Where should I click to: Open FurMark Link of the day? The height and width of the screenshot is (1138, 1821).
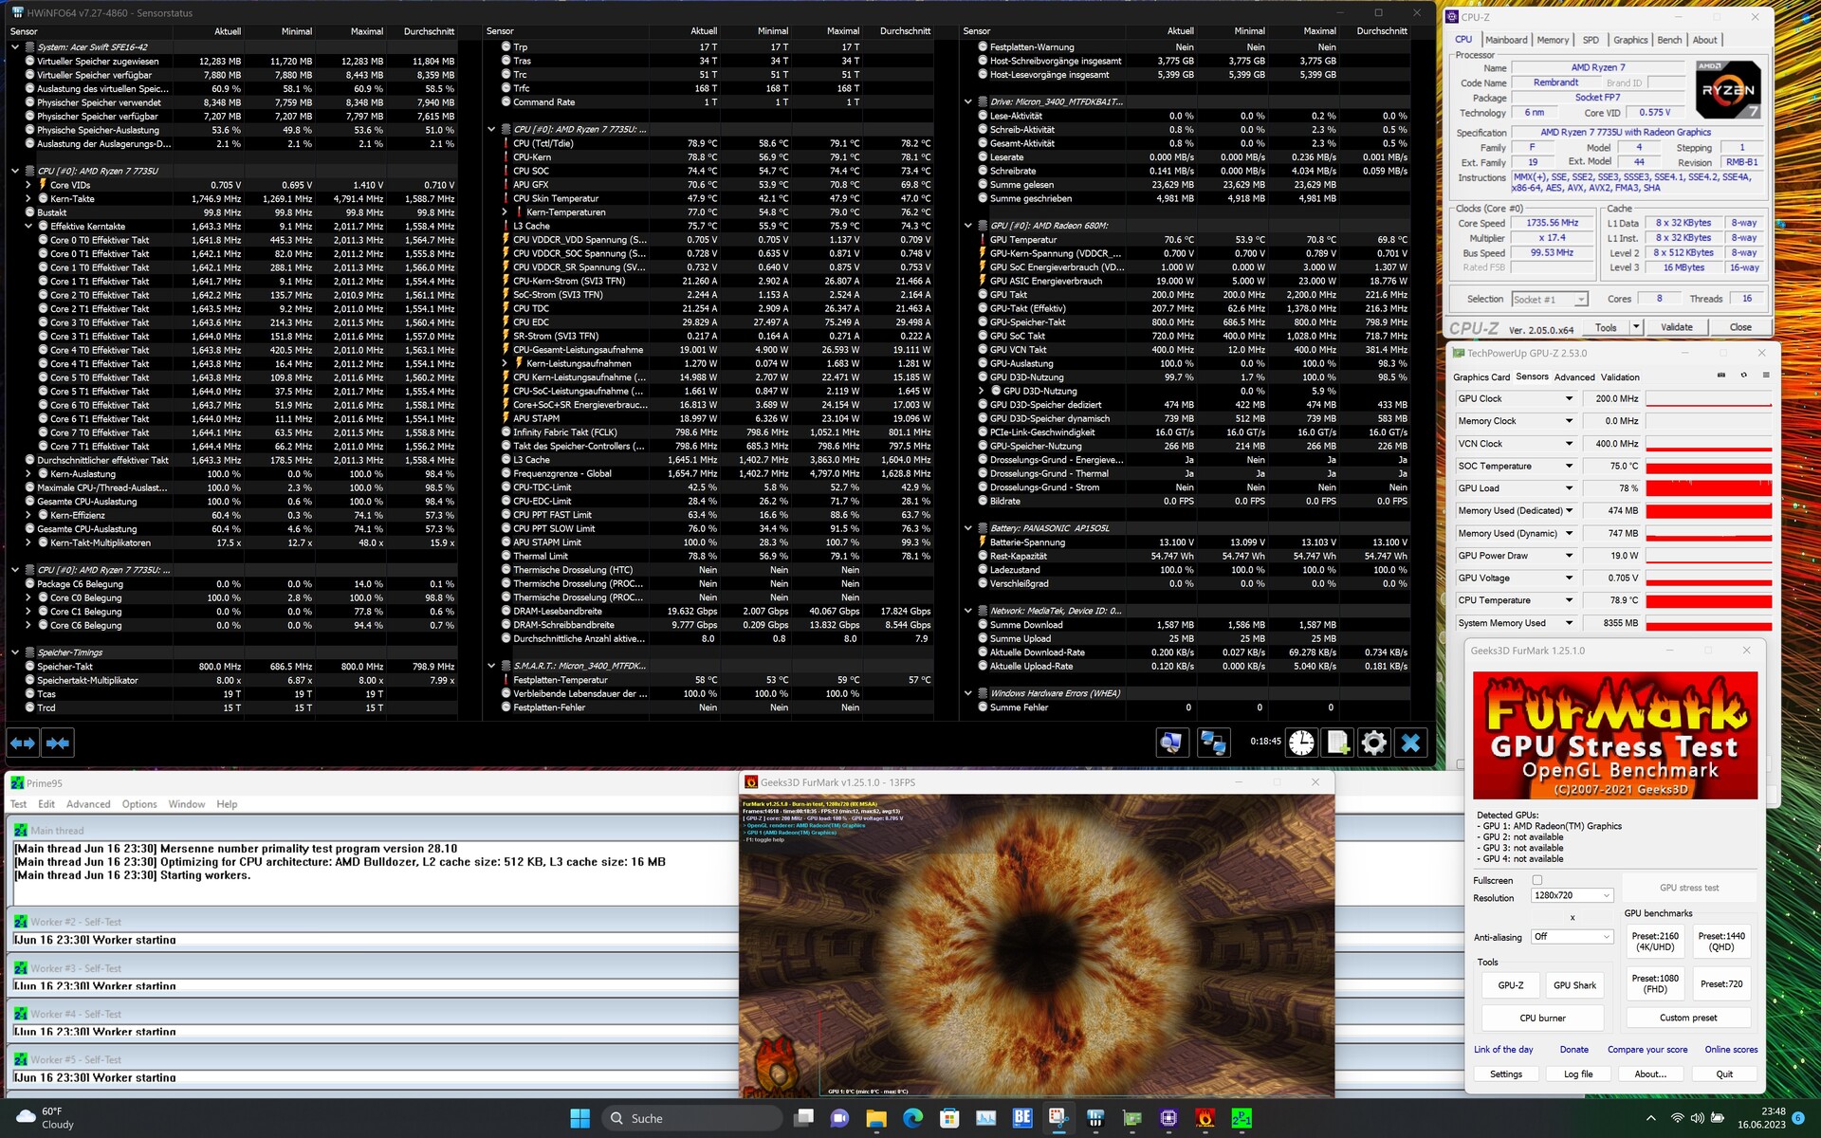[x=1503, y=1050]
